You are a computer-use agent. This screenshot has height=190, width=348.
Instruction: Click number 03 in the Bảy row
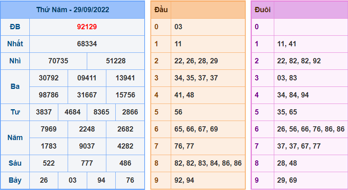click(x=73, y=180)
